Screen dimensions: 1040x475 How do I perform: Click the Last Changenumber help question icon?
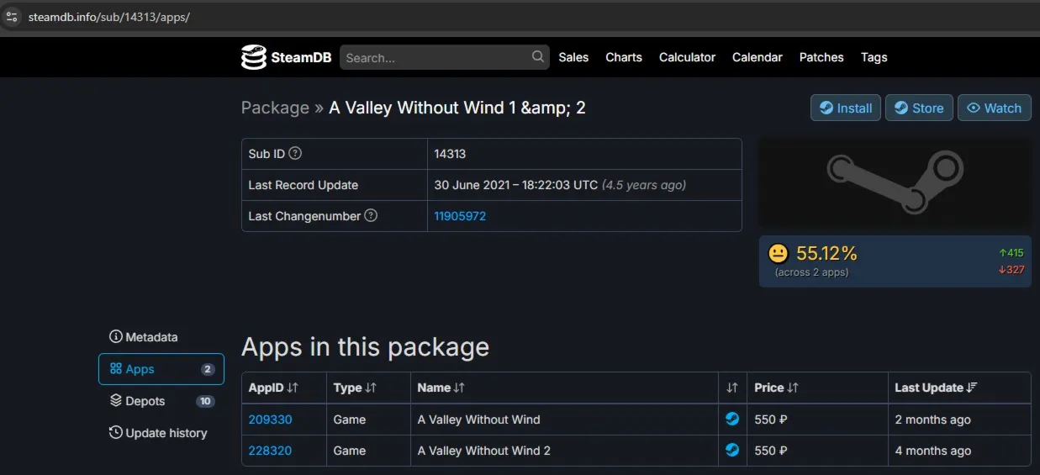point(371,215)
